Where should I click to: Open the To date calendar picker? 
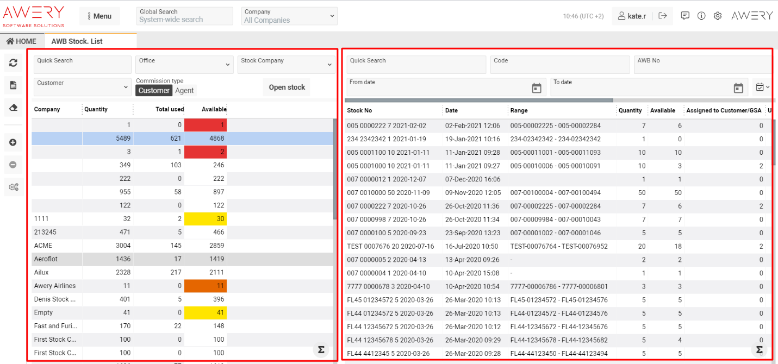click(738, 88)
